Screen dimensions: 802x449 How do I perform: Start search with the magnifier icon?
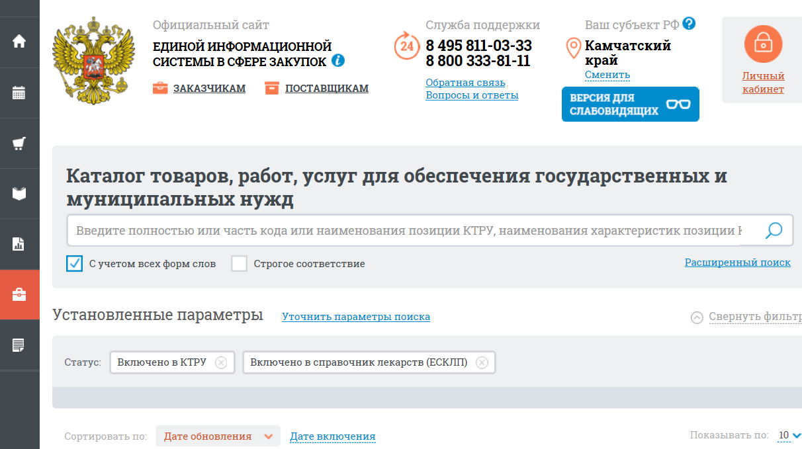[772, 230]
